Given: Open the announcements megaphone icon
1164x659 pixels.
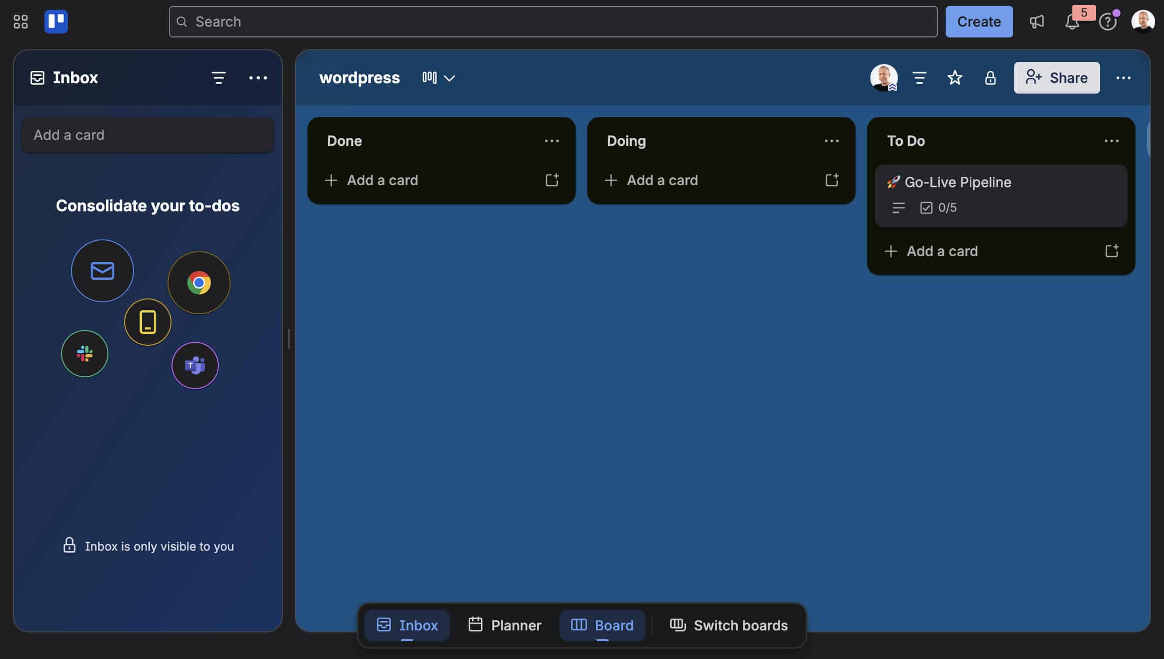Looking at the screenshot, I should tap(1037, 22).
